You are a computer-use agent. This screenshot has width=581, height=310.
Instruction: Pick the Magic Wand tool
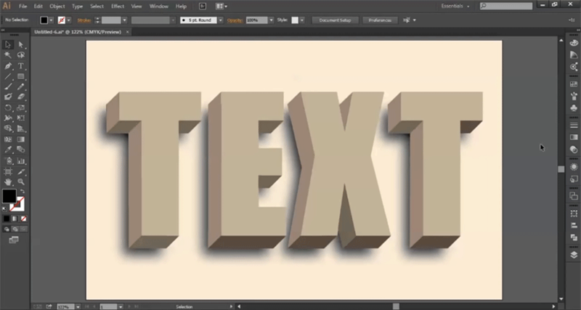(x=8, y=55)
